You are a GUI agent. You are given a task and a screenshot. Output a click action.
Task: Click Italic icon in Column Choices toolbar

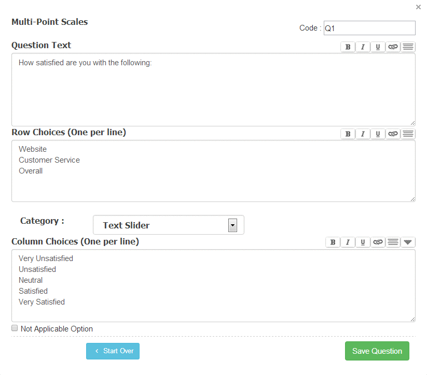(348, 242)
